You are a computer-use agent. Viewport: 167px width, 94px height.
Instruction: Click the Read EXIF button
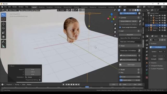tap(130, 35)
